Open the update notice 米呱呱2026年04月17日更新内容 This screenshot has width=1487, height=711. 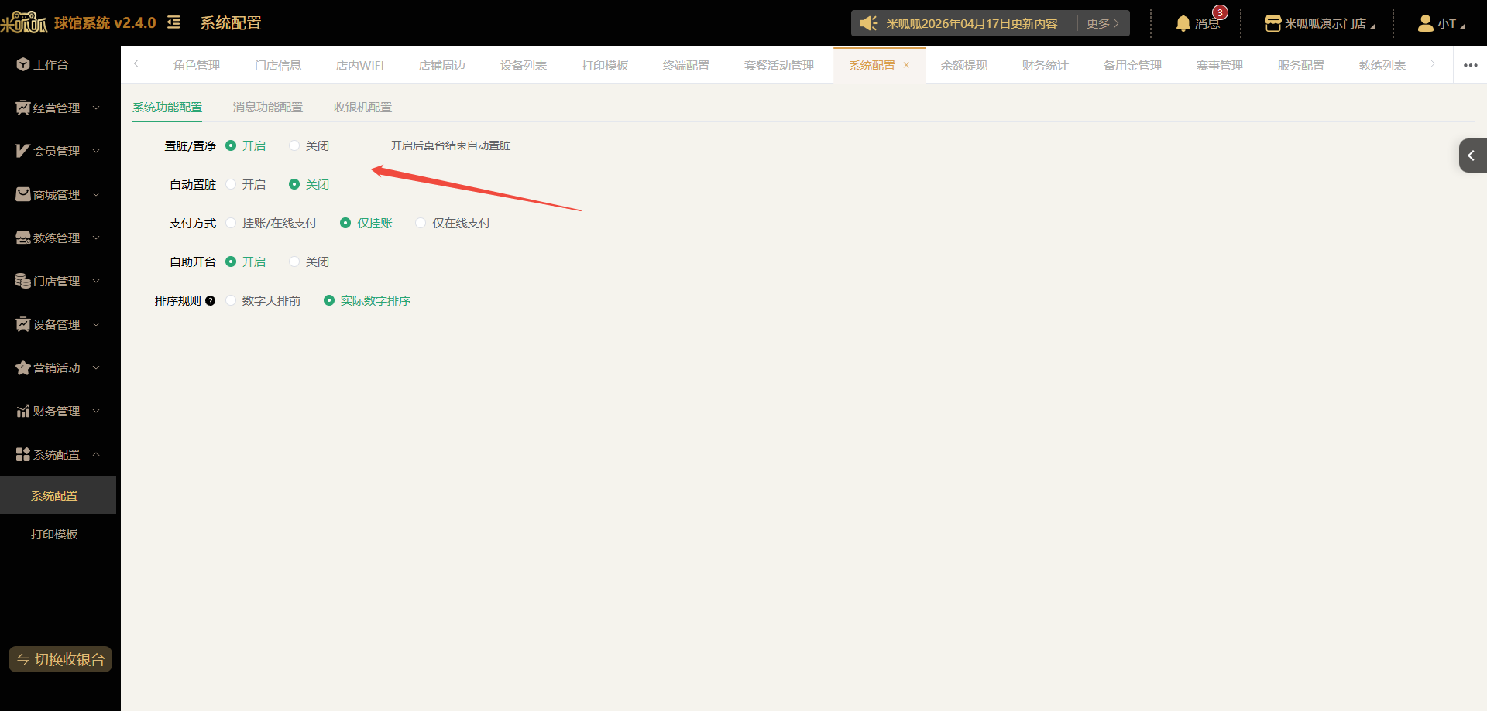pyautogui.click(x=972, y=23)
